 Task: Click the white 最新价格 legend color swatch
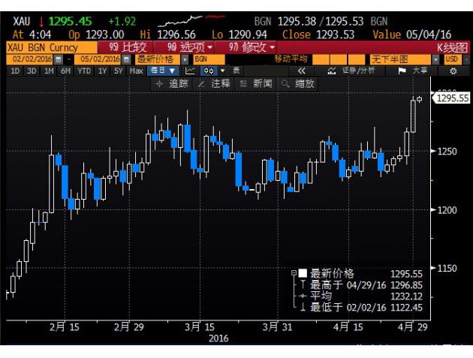point(303,273)
